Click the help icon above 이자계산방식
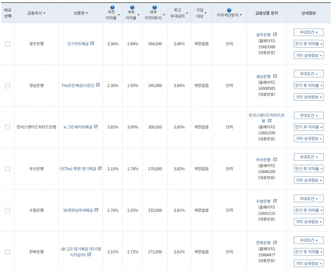332x270 pixels. coord(229,10)
